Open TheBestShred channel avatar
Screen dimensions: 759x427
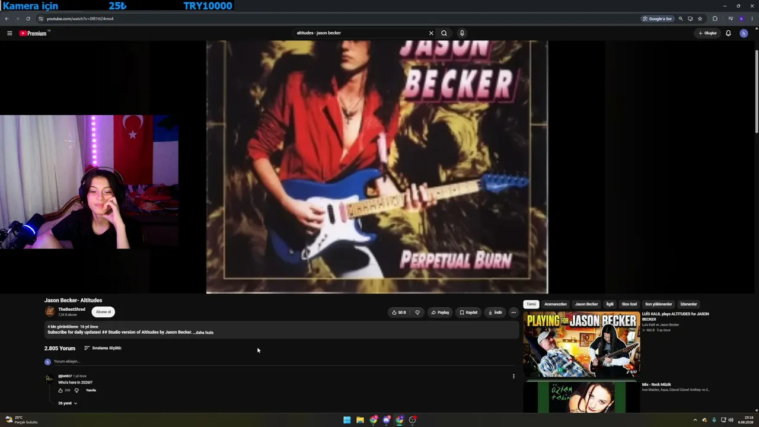50,312
